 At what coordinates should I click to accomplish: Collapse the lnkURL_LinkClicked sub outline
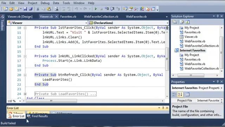(x=25, y=56)
